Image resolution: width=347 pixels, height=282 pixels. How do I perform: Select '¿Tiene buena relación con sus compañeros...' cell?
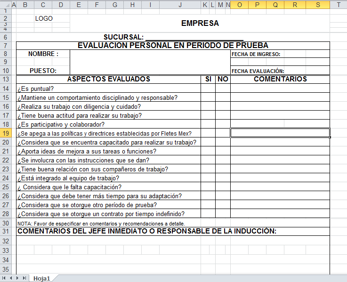point(108,169)
